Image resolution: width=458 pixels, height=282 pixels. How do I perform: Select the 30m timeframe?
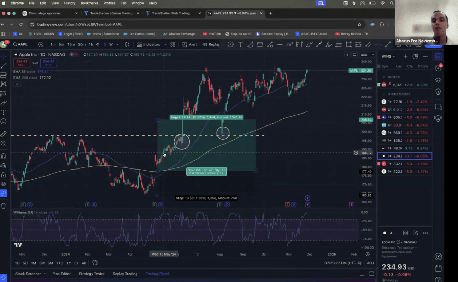[x=82, y=44]
